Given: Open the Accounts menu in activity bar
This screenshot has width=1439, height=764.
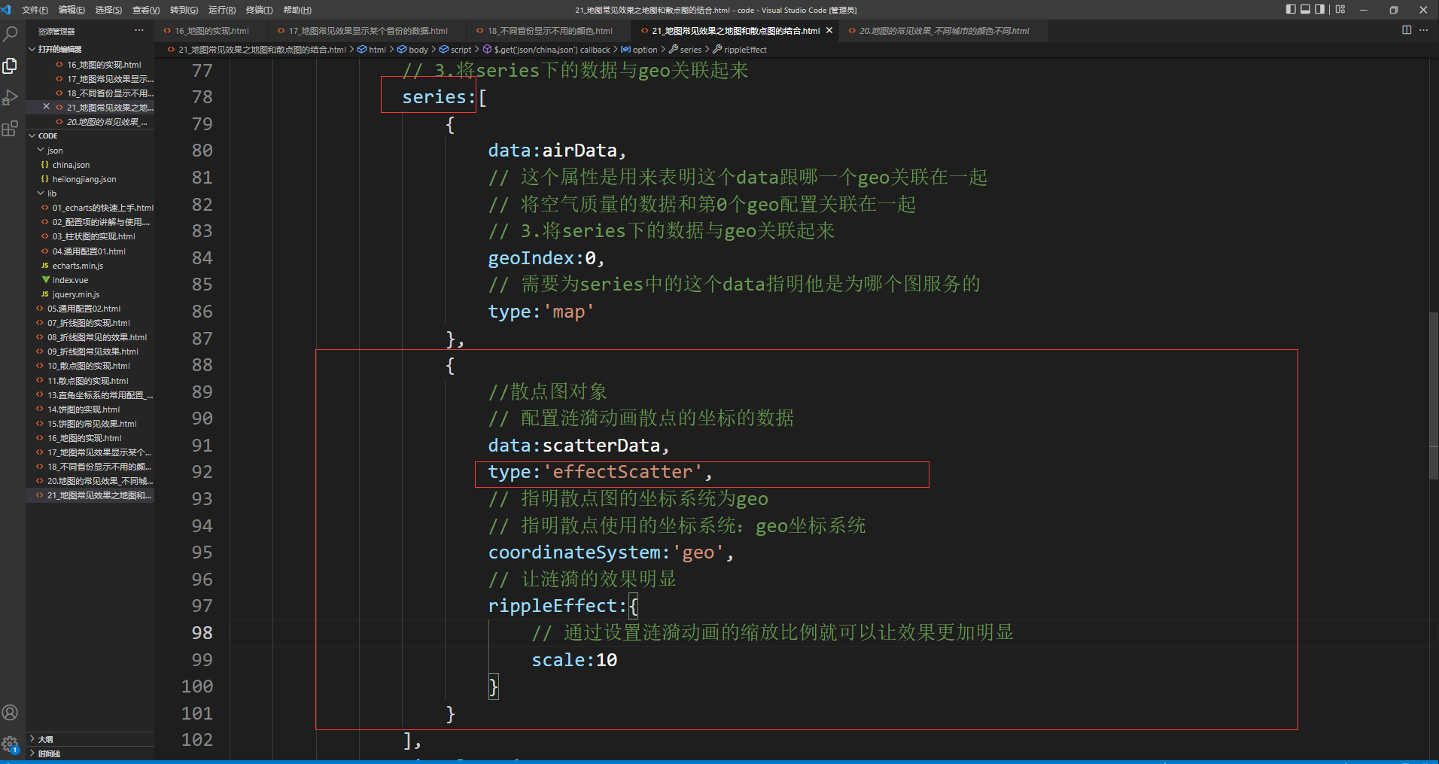Looking at the screenshot, I should [11, 713].
